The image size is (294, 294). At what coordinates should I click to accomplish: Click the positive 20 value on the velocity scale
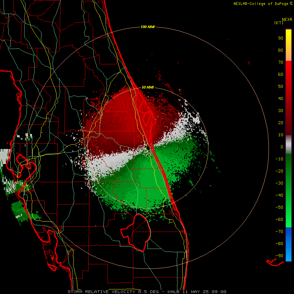point(281,122)
